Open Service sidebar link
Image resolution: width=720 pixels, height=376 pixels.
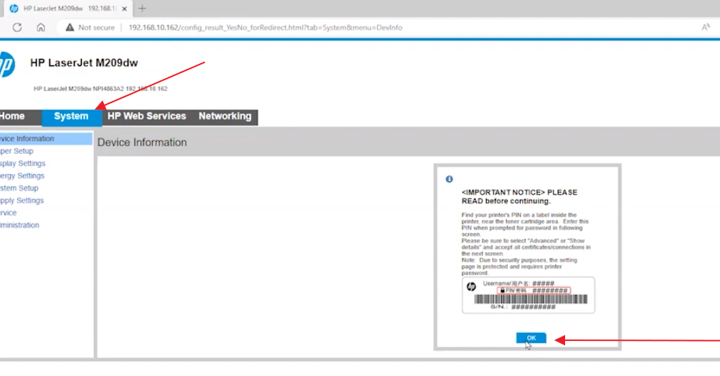(x=9, y=213)
